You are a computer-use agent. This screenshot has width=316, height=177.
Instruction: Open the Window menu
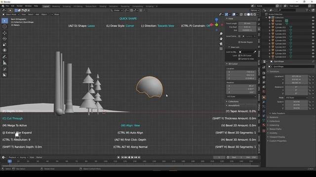[28, 6]
